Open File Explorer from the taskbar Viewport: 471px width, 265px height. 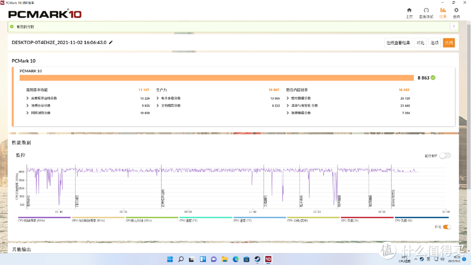224,259
